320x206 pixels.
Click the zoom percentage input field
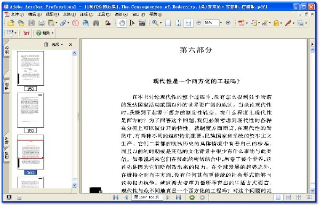click(x=212, y=22)
